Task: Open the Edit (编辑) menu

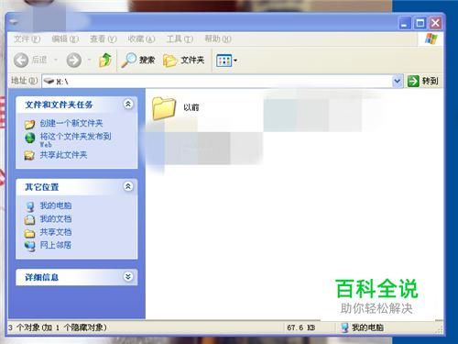Action: tap(65, 39)
